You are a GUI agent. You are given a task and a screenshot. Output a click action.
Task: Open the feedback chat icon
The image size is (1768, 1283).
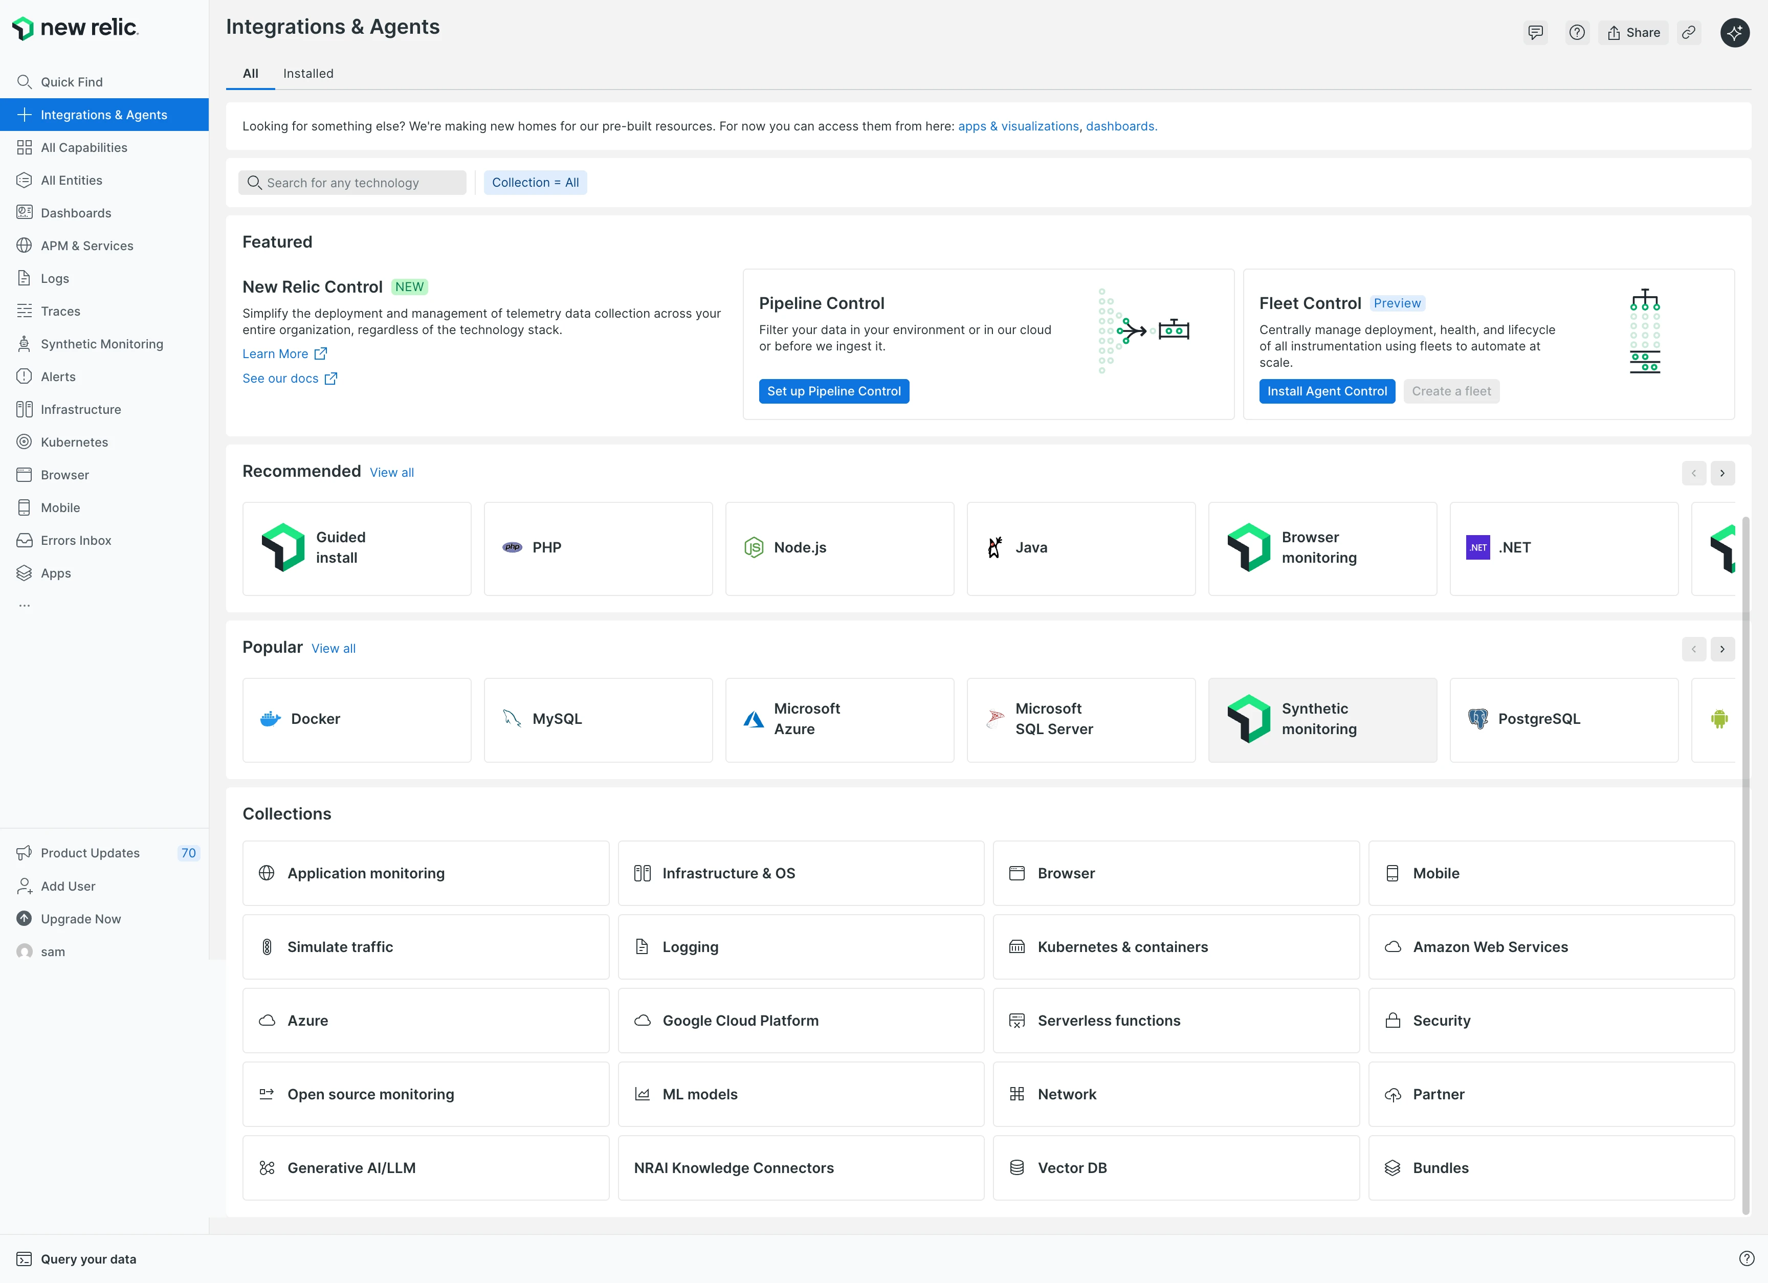[x=1536, y=33]
